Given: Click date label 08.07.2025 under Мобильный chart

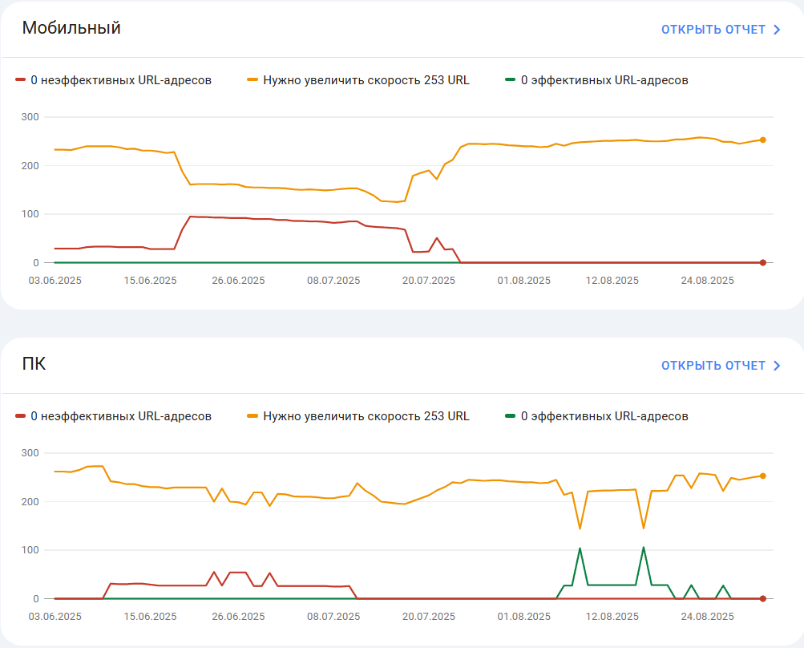Looking at the screenshot, I should point(333,281).
